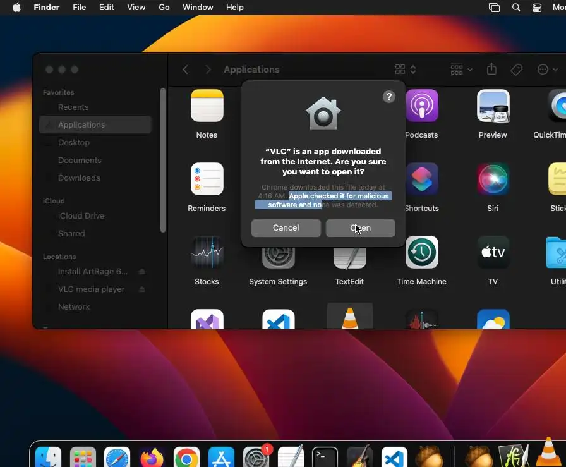This screenshot has height=467, width=566.
Task: Select the Time Machine app icon
Action: click(x=421, y=253)
